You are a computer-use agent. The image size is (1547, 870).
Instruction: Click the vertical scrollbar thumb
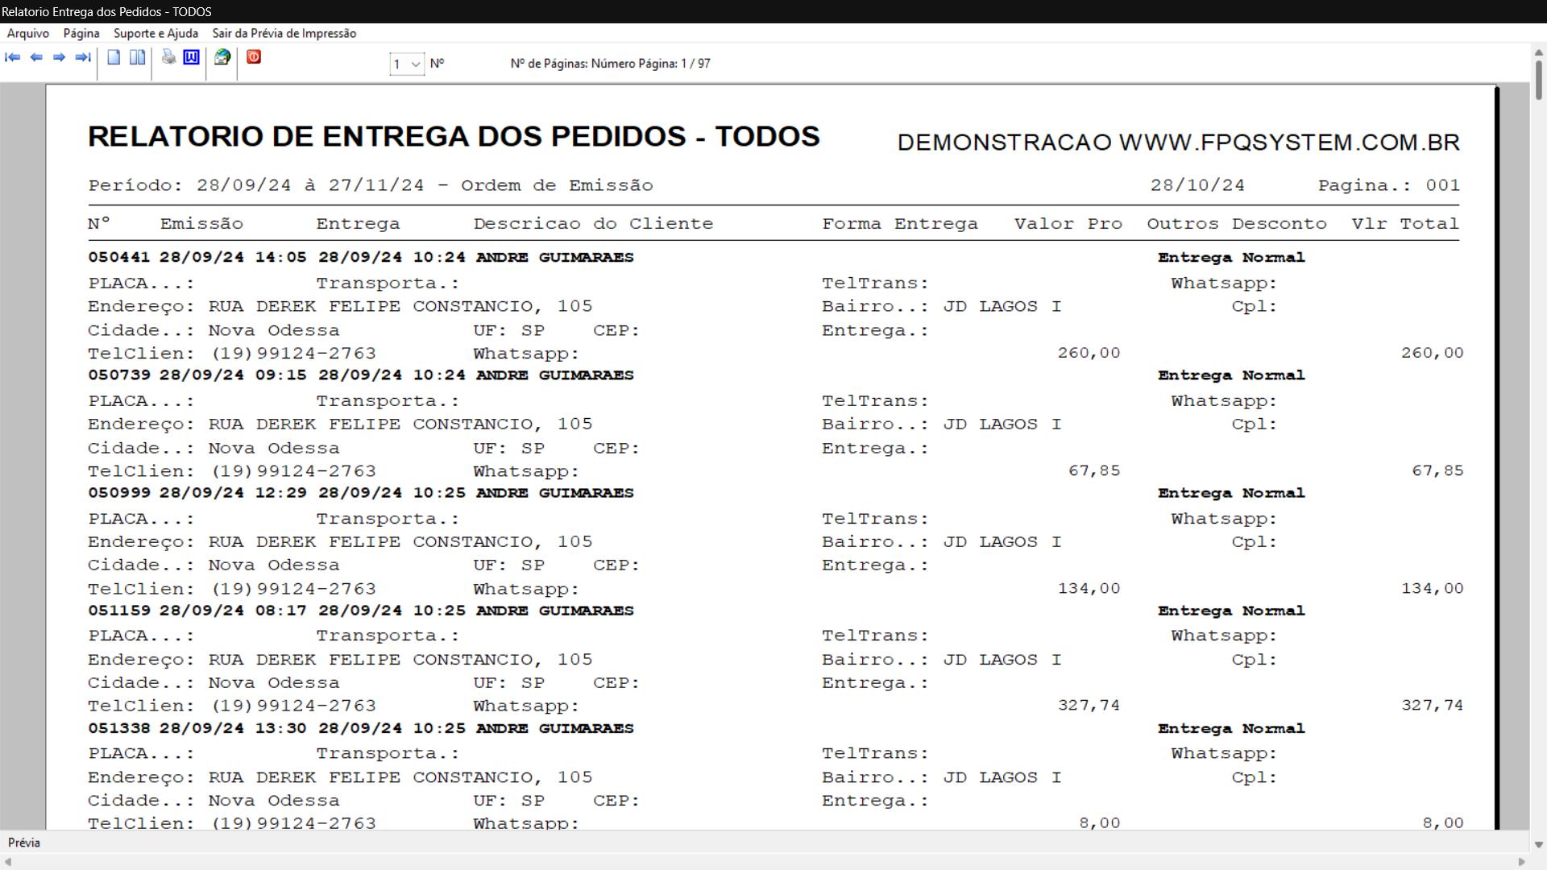(1538, 81)
